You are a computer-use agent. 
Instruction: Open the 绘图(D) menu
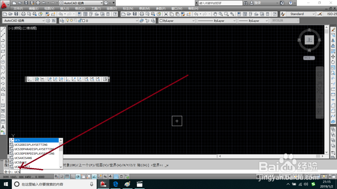point(112,9)
